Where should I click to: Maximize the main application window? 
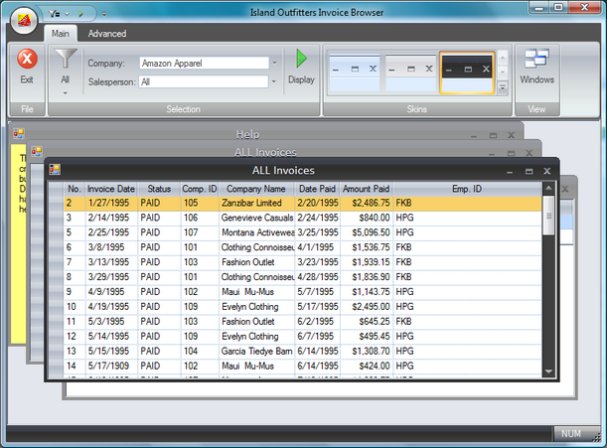558,7
